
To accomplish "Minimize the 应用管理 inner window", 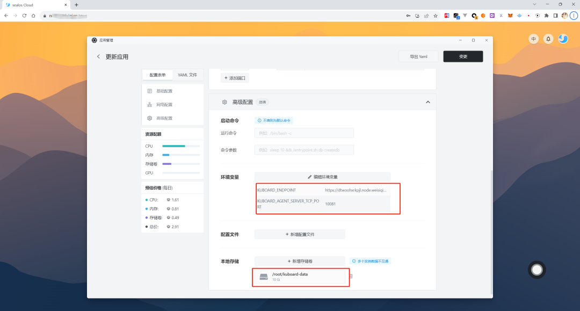I will (x=460, y=40).
